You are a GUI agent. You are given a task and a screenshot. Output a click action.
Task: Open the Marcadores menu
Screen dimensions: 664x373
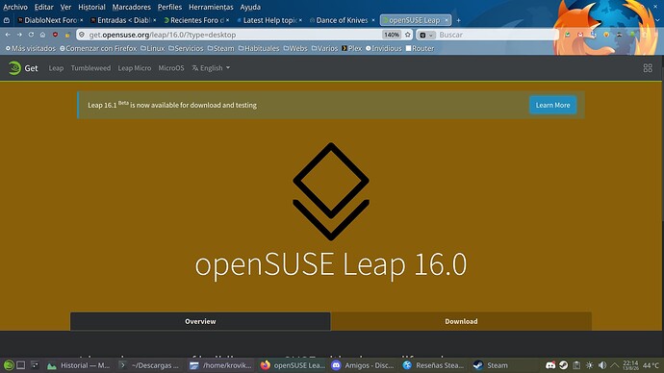131,7
